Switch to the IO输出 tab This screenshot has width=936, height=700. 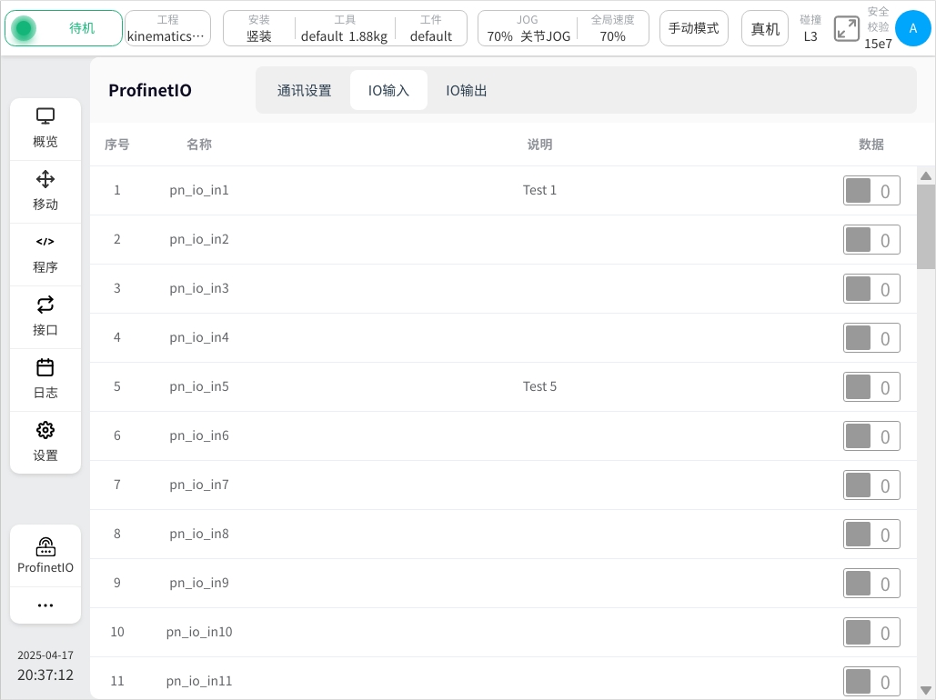[x=467, y=91]
